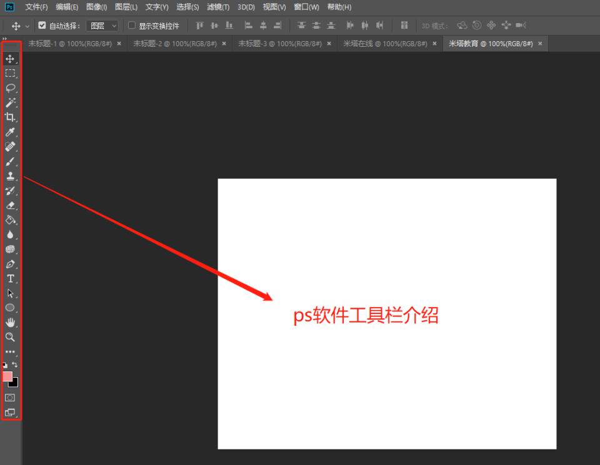The width and height of the screenshot is (600, 465).
Task: Select the Move tool
Action: 10,58
